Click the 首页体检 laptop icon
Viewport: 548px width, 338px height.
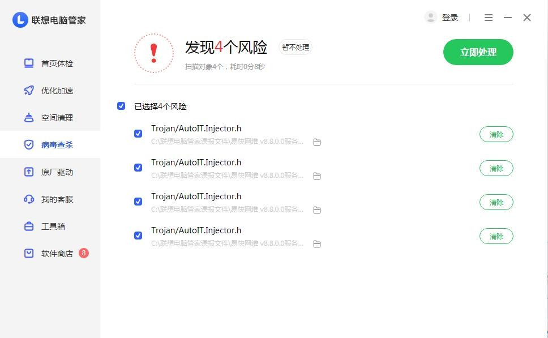tap(29, 63)
